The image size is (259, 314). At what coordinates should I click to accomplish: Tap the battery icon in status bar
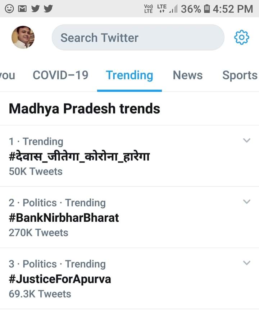tap(206, 9)
